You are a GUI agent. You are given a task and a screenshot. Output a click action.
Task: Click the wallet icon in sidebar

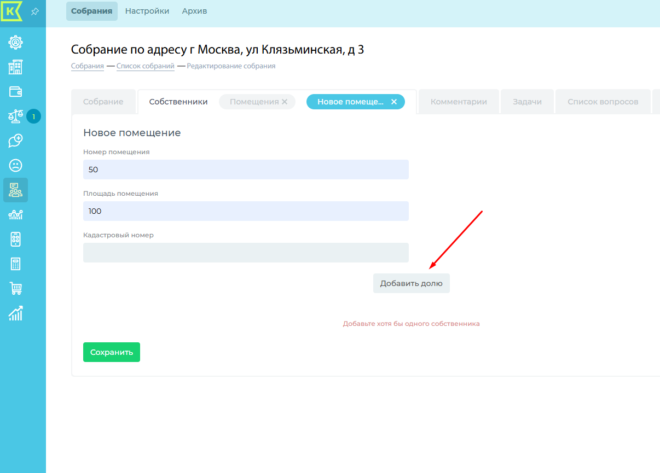16,91
